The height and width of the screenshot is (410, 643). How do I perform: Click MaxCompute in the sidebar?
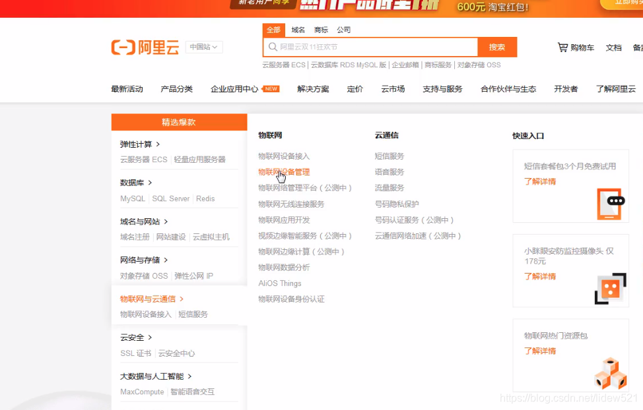pos(142,392)
